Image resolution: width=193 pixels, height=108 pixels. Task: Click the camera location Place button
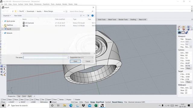pyautogui.click(x=188, y=68)
